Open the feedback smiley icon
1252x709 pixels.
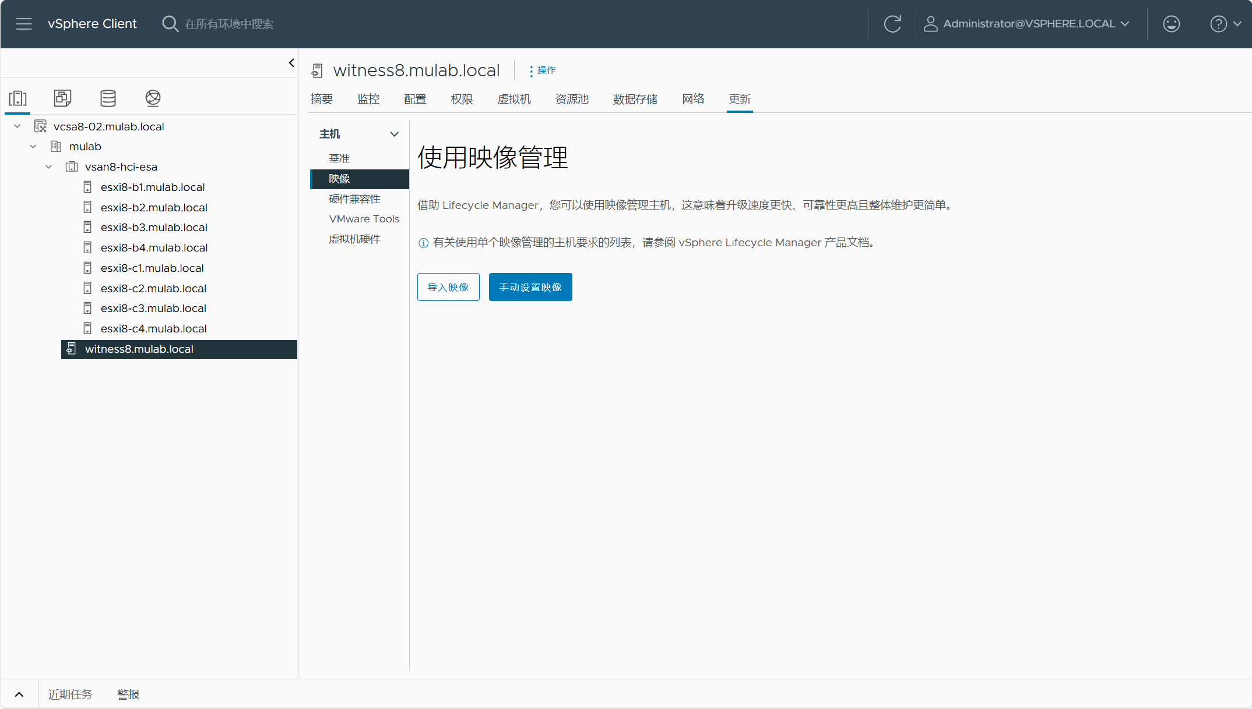tap(1171, 24)
